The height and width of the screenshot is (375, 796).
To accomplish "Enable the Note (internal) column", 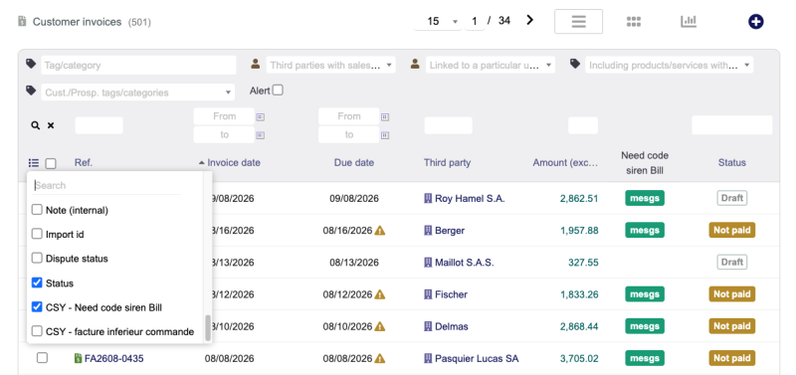I will click(37, 210).
